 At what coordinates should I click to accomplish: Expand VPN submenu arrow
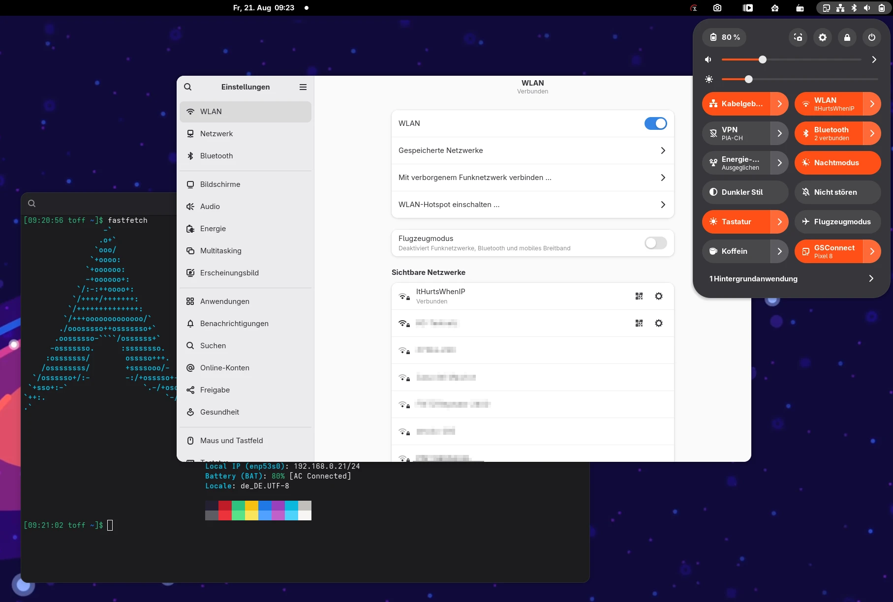pos(780,133)
